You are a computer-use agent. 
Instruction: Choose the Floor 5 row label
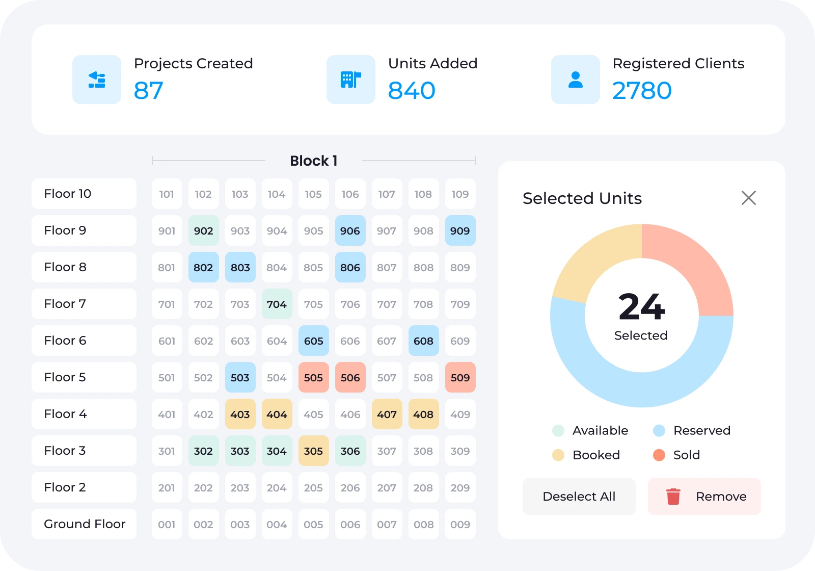pyautogui.click(x=84, y=377)
